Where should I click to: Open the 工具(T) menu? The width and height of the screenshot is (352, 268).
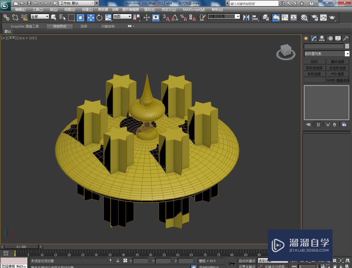click(38, 10)
